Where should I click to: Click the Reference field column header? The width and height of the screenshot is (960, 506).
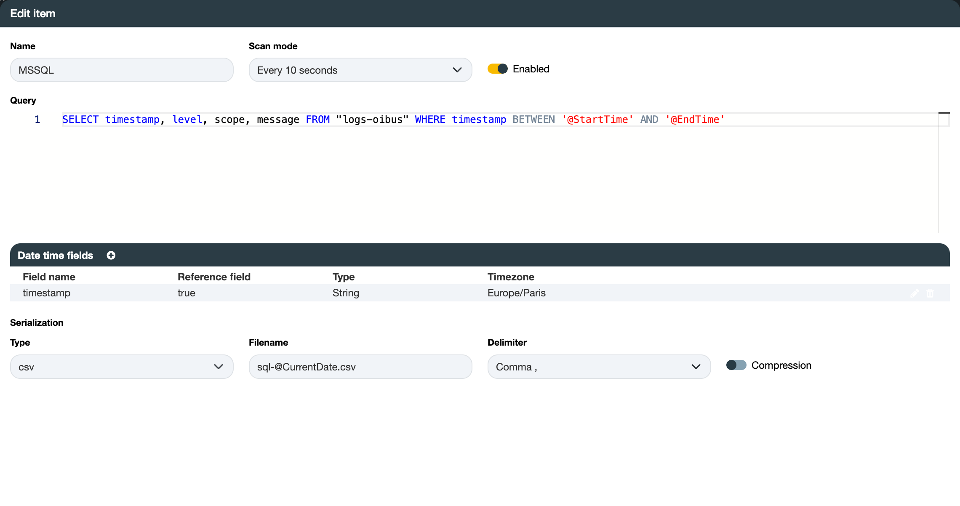214,277
